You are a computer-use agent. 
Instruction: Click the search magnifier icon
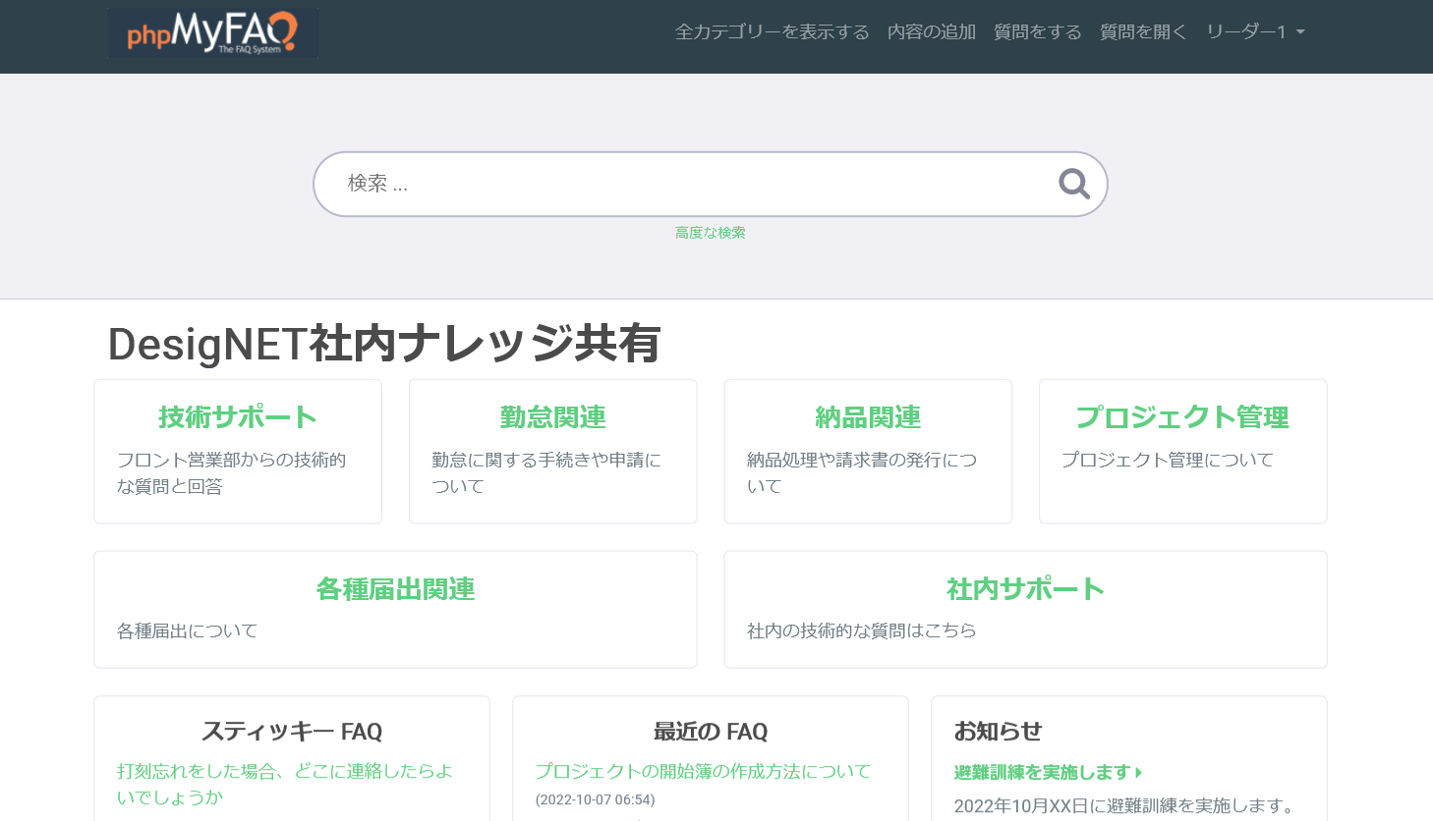[1073, 184]
